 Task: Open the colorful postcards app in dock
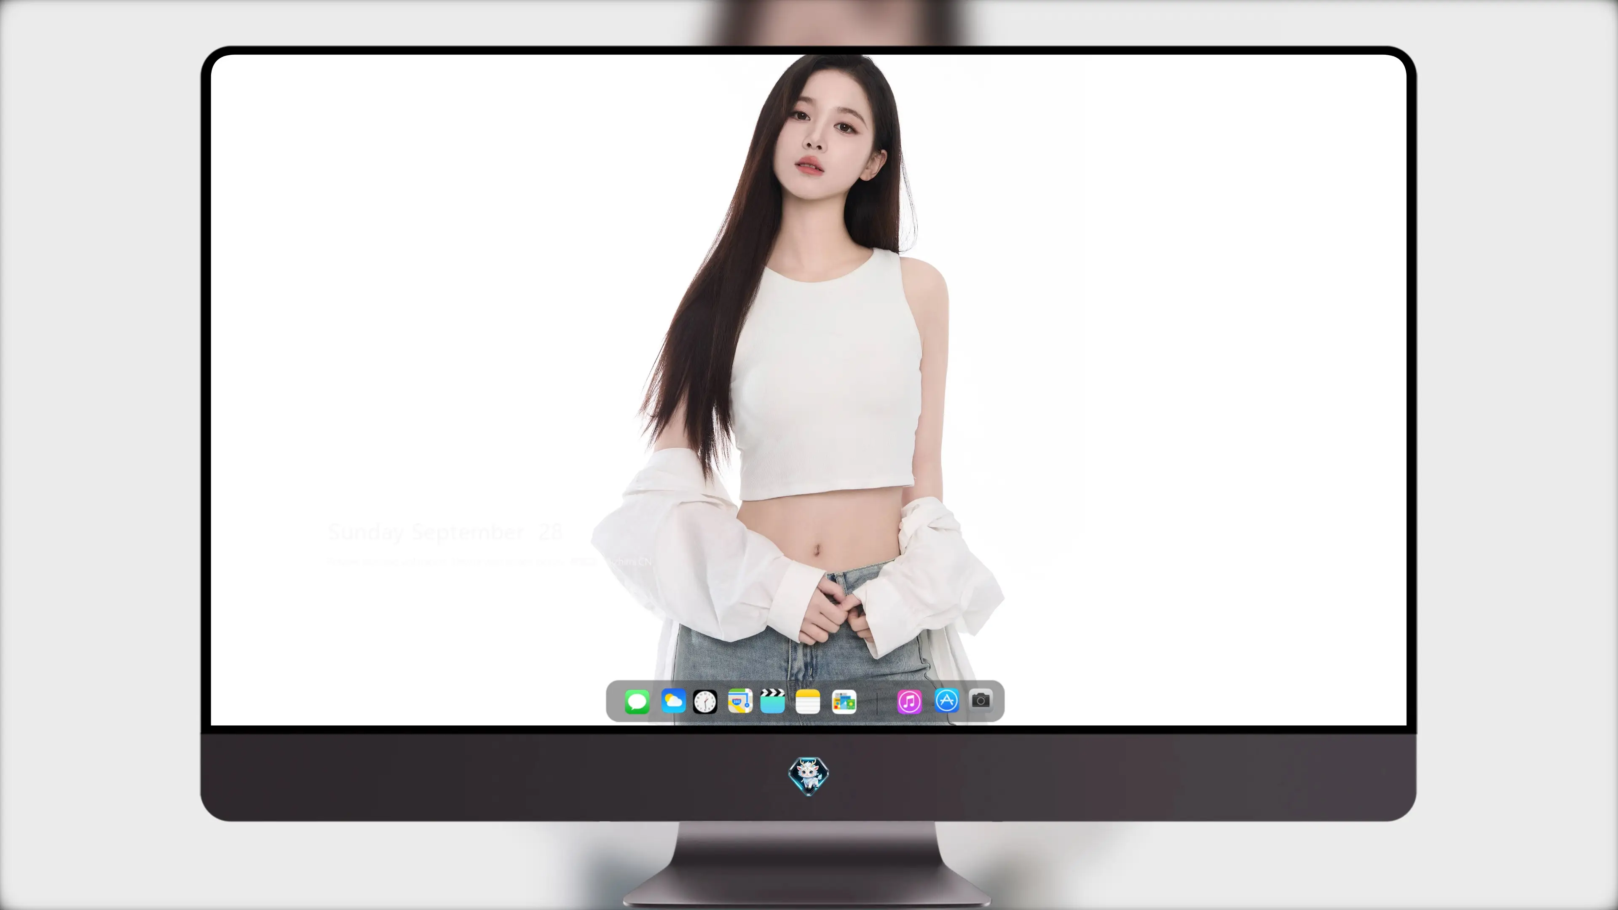click(844, 701)
